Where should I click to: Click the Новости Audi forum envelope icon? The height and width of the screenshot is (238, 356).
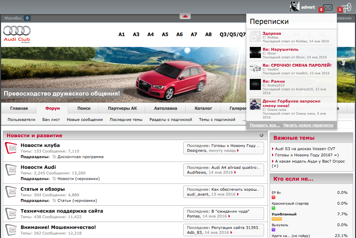click(x=11, y=170)
